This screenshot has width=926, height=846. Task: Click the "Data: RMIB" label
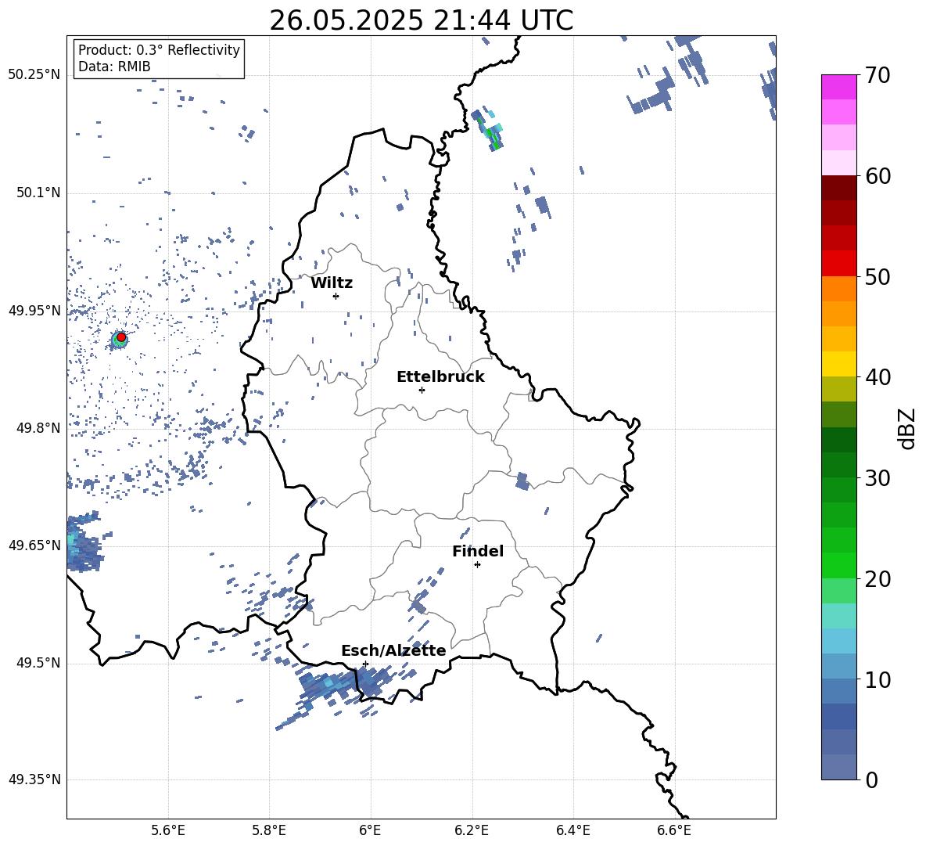[114, 67]
